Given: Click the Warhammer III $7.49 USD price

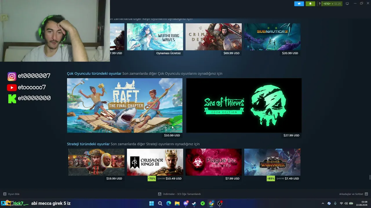Looking at the screenshot, I should tap(292, 179).
